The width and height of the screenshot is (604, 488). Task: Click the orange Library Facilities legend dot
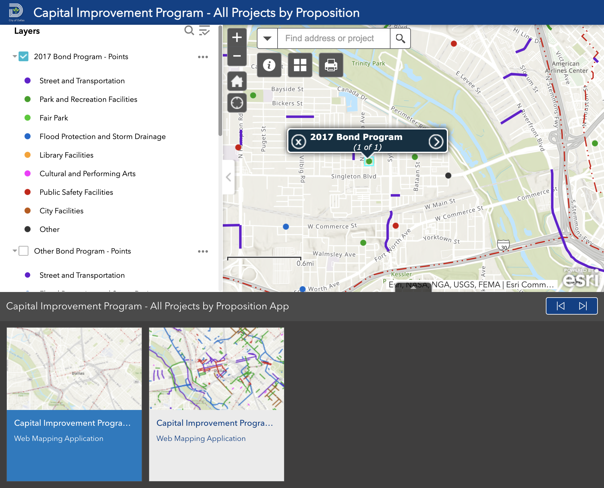coord(28,155)
